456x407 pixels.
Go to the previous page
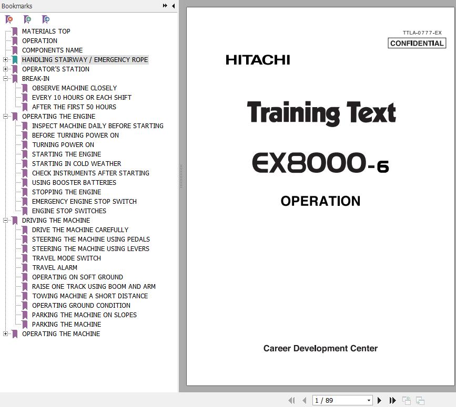(305, 401)
